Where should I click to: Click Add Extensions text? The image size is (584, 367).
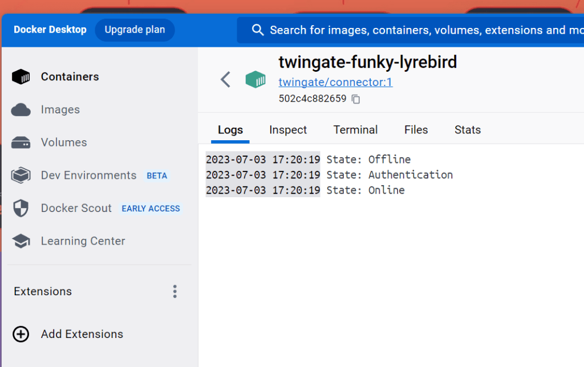(x=82, y=335)
